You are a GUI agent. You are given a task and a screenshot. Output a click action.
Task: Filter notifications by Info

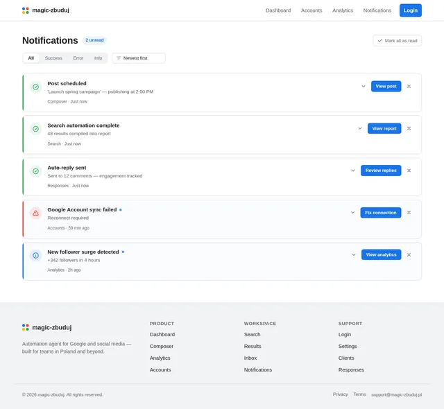(99, 58)
